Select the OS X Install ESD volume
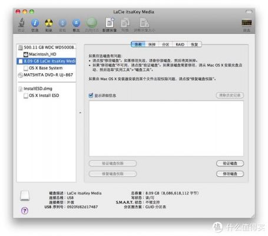 (47, 96)
